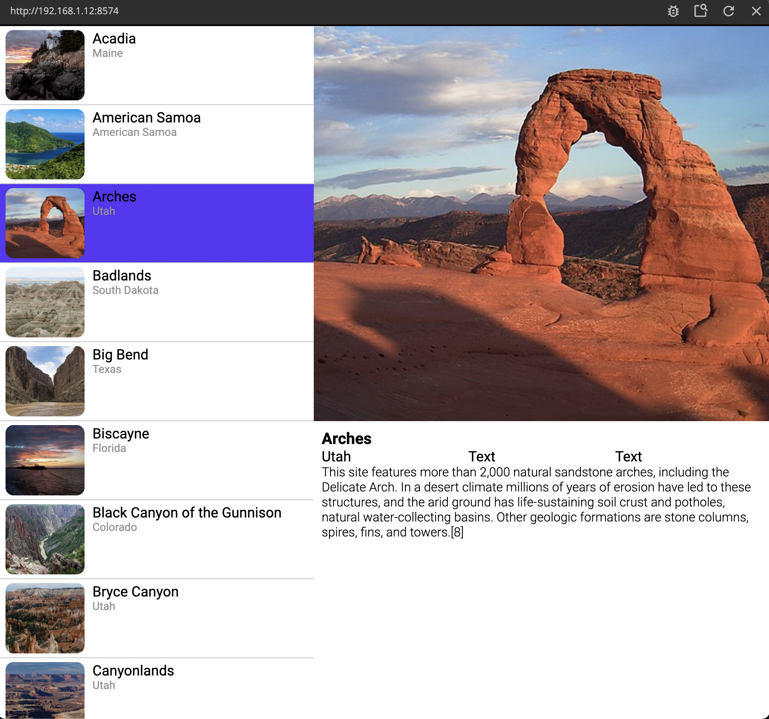
Task: Open the Acadia lighthouse thumbnail
Action: pyautogui.click(x=45, y=65)
